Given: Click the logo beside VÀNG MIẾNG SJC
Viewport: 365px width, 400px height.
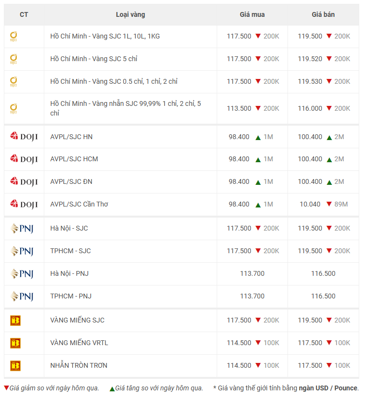Looking at the screenshot, I should coord(15,321).
